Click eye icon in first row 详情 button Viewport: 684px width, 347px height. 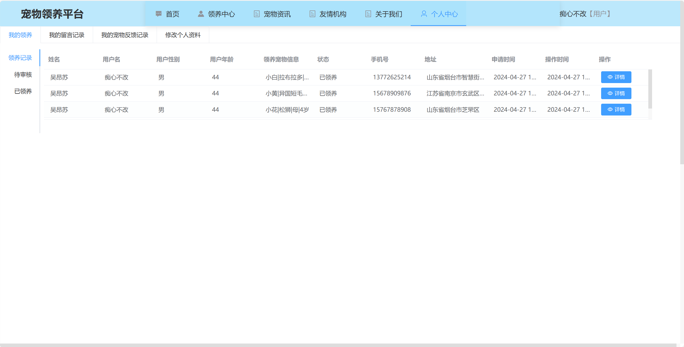click(610, 77)
